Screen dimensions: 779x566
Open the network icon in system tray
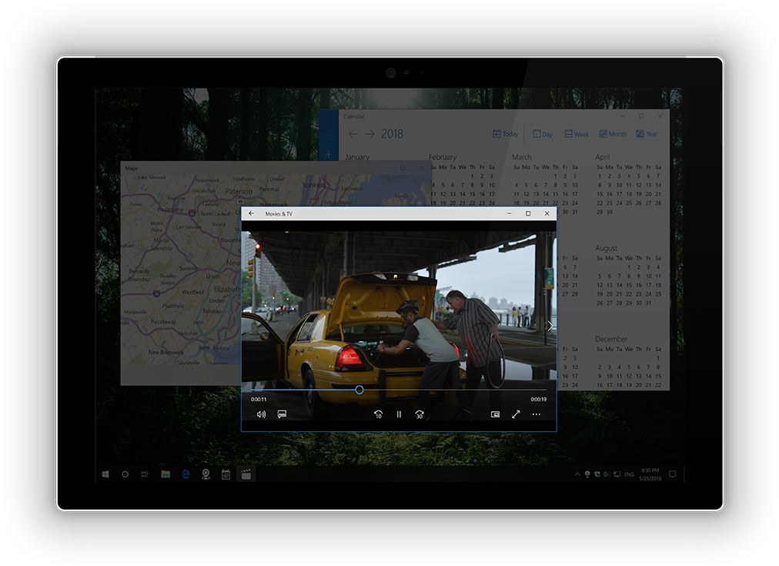coord(617,474)
